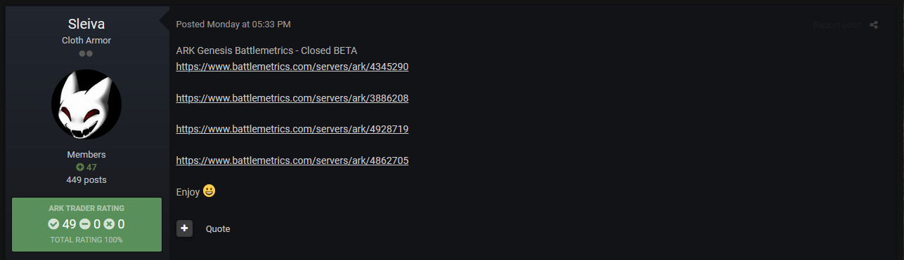Viewport: 904px width, 260px height.
Task: Open battlemetrics server link 4345290
Action: coord(292,67)
